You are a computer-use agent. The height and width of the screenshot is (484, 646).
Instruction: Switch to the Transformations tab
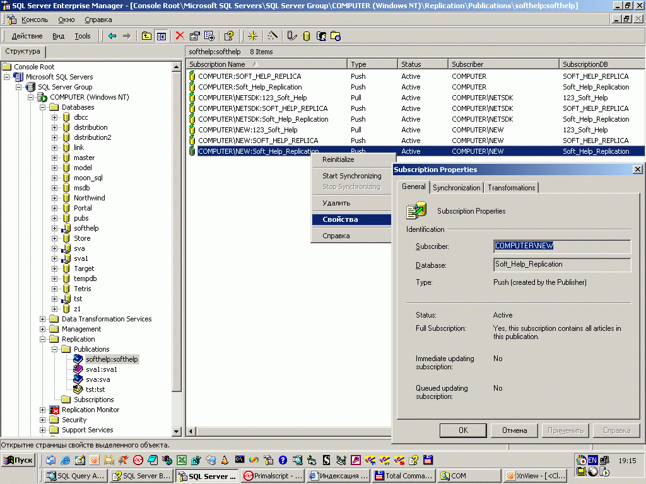(511, 188)
